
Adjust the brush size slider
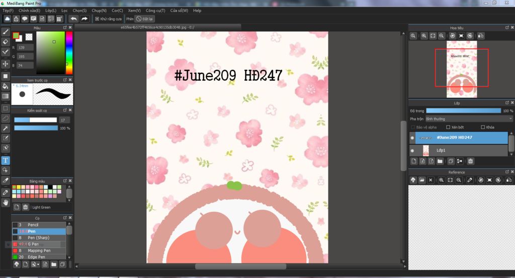click(x=36, y=120)
